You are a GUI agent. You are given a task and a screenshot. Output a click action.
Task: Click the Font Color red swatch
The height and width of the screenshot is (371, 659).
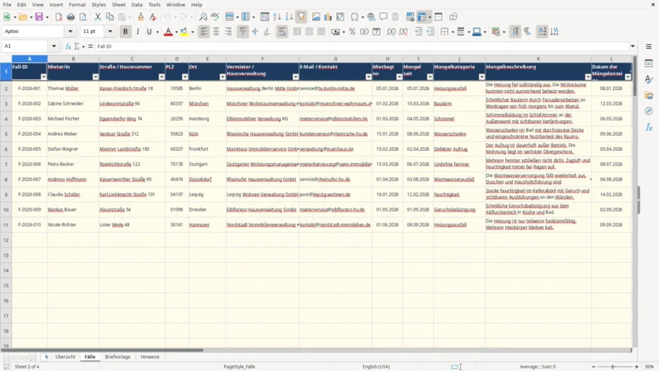click(x=168, y=32)
